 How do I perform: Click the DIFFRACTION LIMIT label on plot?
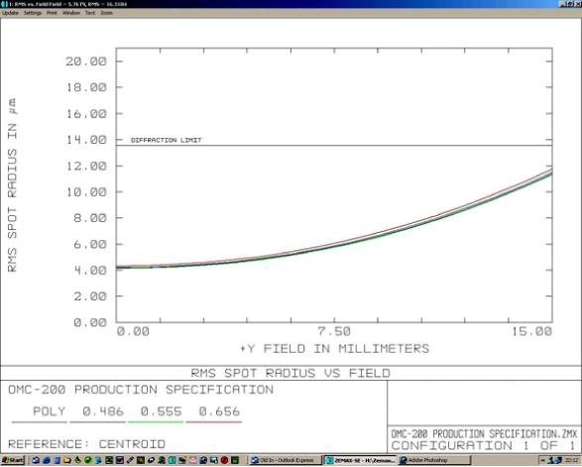tap(166, 140)
